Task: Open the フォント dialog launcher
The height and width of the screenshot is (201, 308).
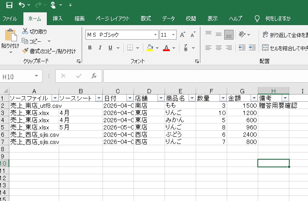Action: (197, 62)
